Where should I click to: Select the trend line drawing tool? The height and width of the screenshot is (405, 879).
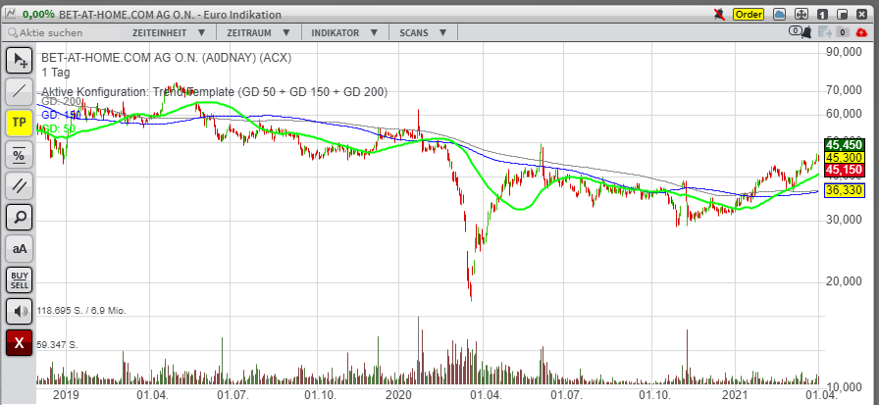point(20,91)
